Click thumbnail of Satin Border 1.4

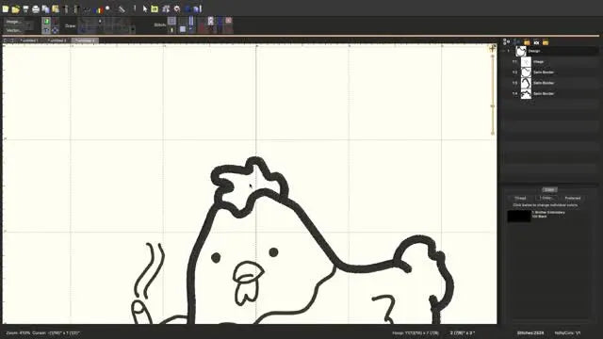coord(526,94)
